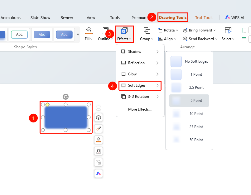251x195 pixels.
Task: Click the Group shapes icon
Action: pyautogui.click(x=147, y=31)
